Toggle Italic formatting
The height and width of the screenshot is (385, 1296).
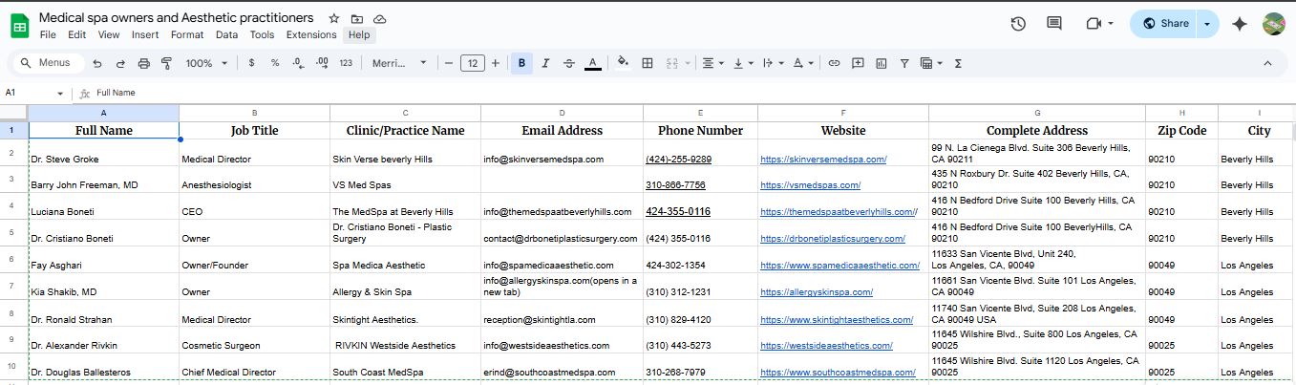545,63
